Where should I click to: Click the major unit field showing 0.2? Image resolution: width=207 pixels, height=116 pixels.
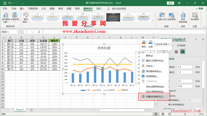point(184,81)
